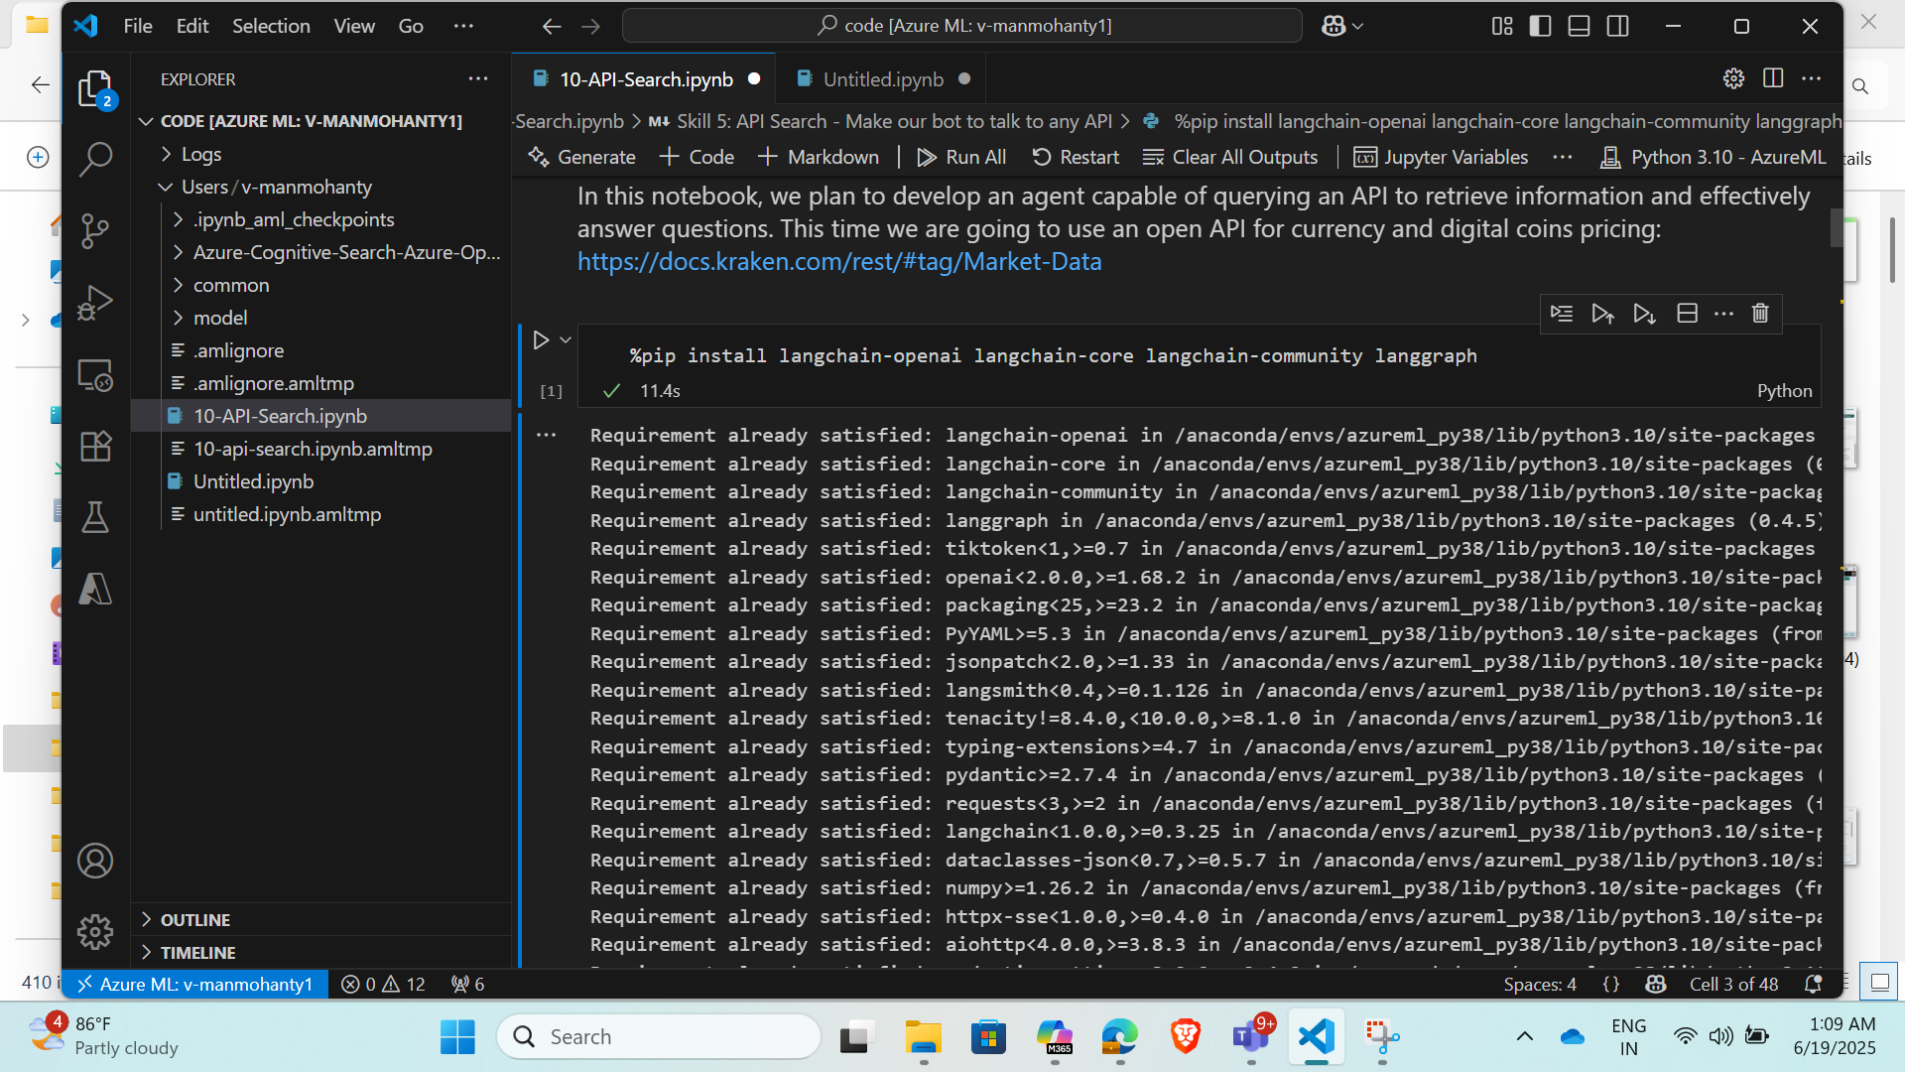Open the Testing flask icon

click(x=95, y=516)
